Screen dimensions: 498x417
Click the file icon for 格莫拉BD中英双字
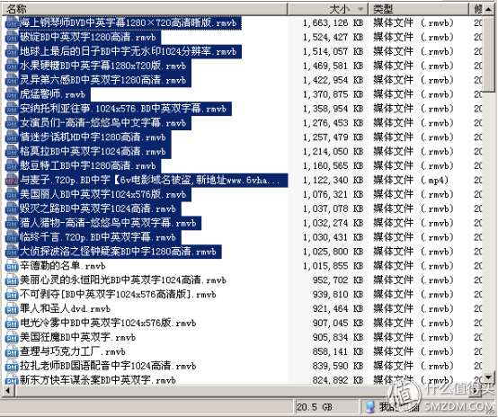click(12, 152)
